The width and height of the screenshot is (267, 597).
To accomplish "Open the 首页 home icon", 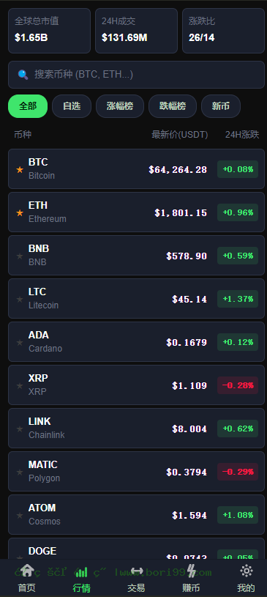I will click(27, 571).
